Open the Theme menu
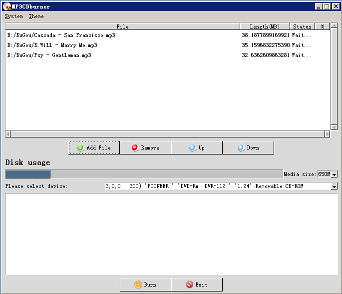The width and height of the screenshot is (342, 294). (36, 16)
